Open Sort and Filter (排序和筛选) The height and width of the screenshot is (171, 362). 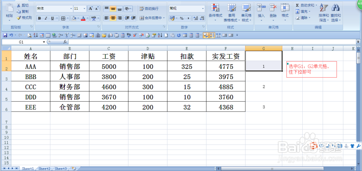tap(324, 12)
